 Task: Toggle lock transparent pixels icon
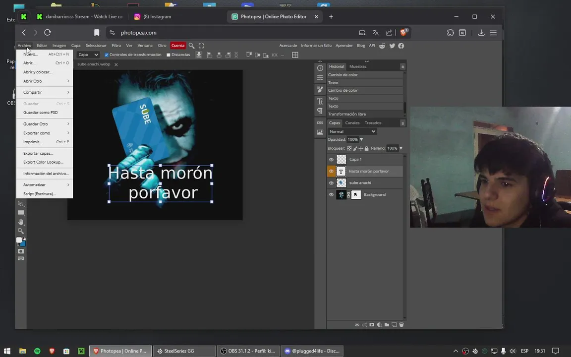(x=349, y=148)
